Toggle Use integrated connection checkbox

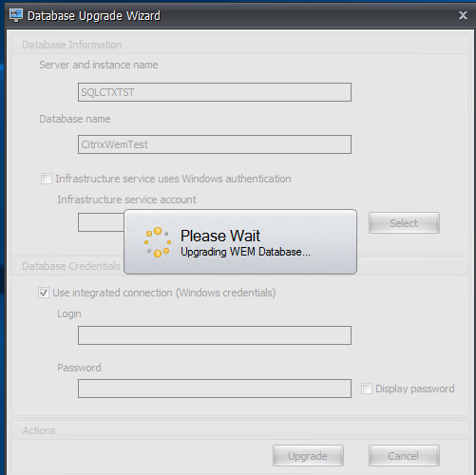[44, 293]
